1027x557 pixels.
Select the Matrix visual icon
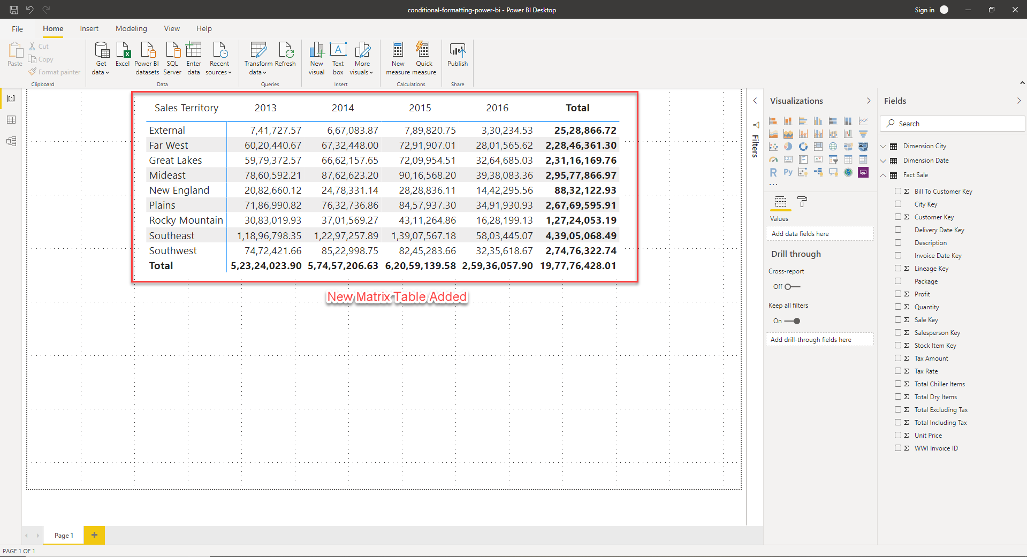tap(863, 159)
